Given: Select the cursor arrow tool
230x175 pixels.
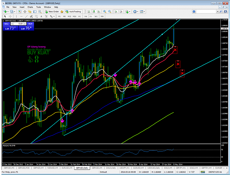Looking at the screenshot, I should coord(5,17).
